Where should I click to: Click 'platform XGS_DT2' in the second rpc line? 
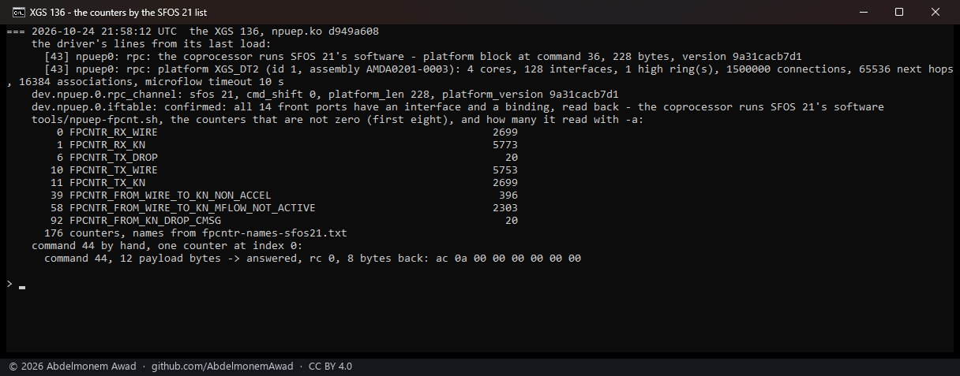(x=208, y=69)
